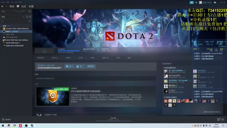Select Dota 2 Test in library
This screenshot has width=227, height=128.
(x=10, y=34)
